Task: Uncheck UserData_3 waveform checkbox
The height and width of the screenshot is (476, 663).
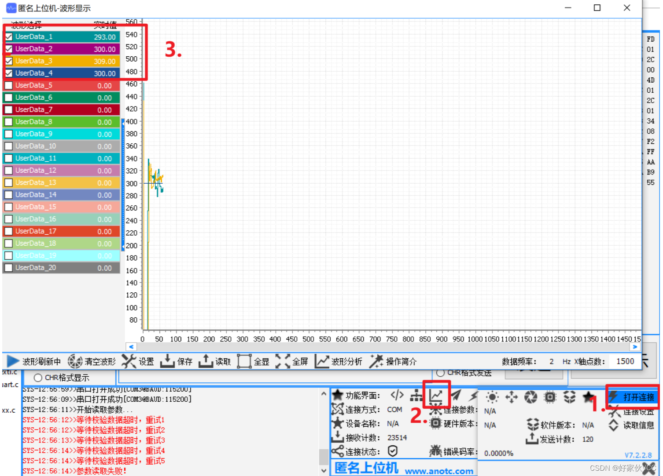Action: point(9,61)
